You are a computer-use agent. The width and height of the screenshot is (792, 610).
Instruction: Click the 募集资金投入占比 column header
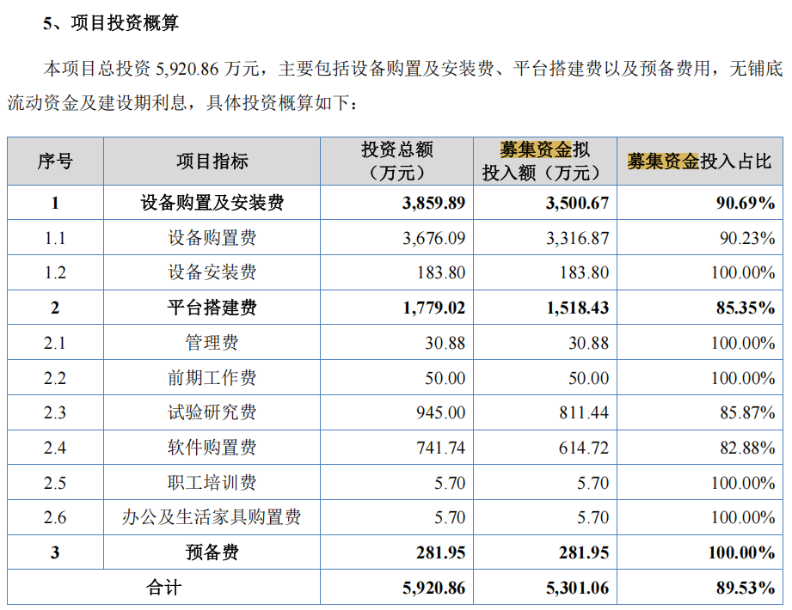click(x=699, y=161)
